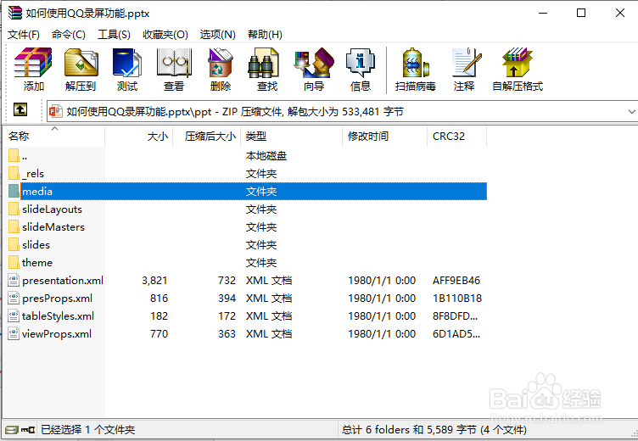The height and width of the screenshot is (441, 638).
Task: Sort by Size (大小) column header
Action: click(139, 137)
